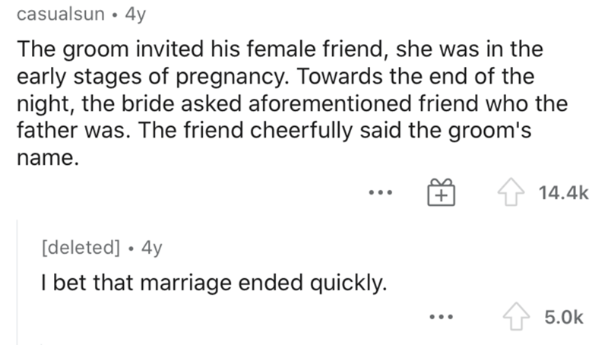Click the [deleted] author label
Screen dimensions: 608x345
pos(81,247)
